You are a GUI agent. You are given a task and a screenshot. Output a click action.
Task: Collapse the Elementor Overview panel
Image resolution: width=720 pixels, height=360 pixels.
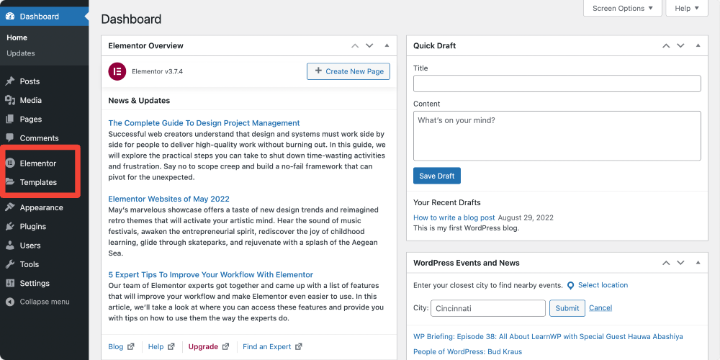pos(387,45)
